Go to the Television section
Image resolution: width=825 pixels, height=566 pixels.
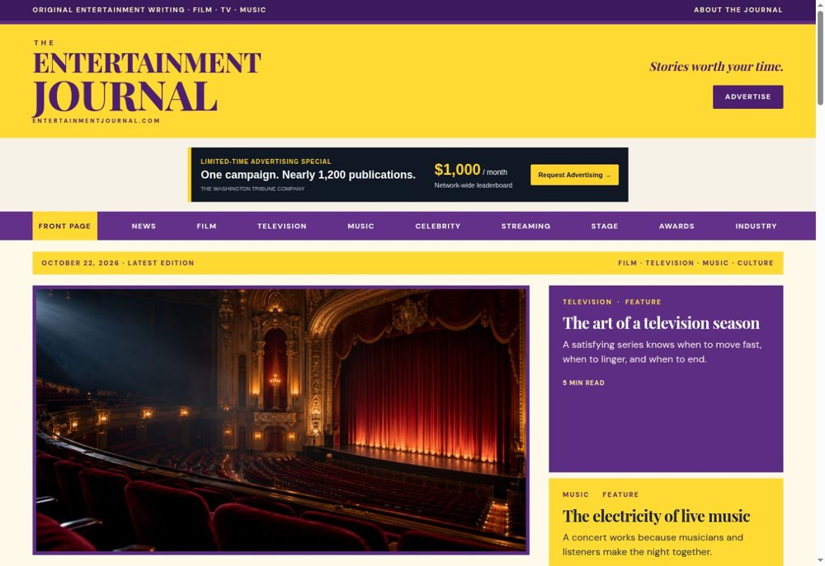pos(282,226)
